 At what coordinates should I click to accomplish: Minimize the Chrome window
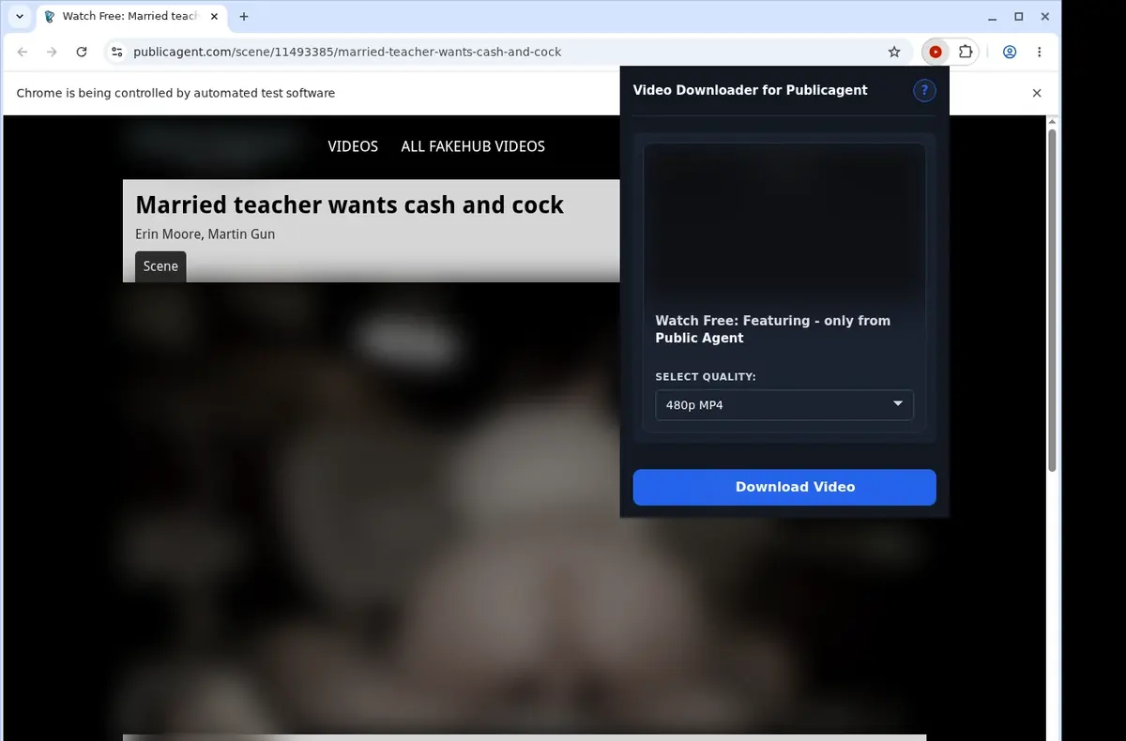(x=993, y=17)
